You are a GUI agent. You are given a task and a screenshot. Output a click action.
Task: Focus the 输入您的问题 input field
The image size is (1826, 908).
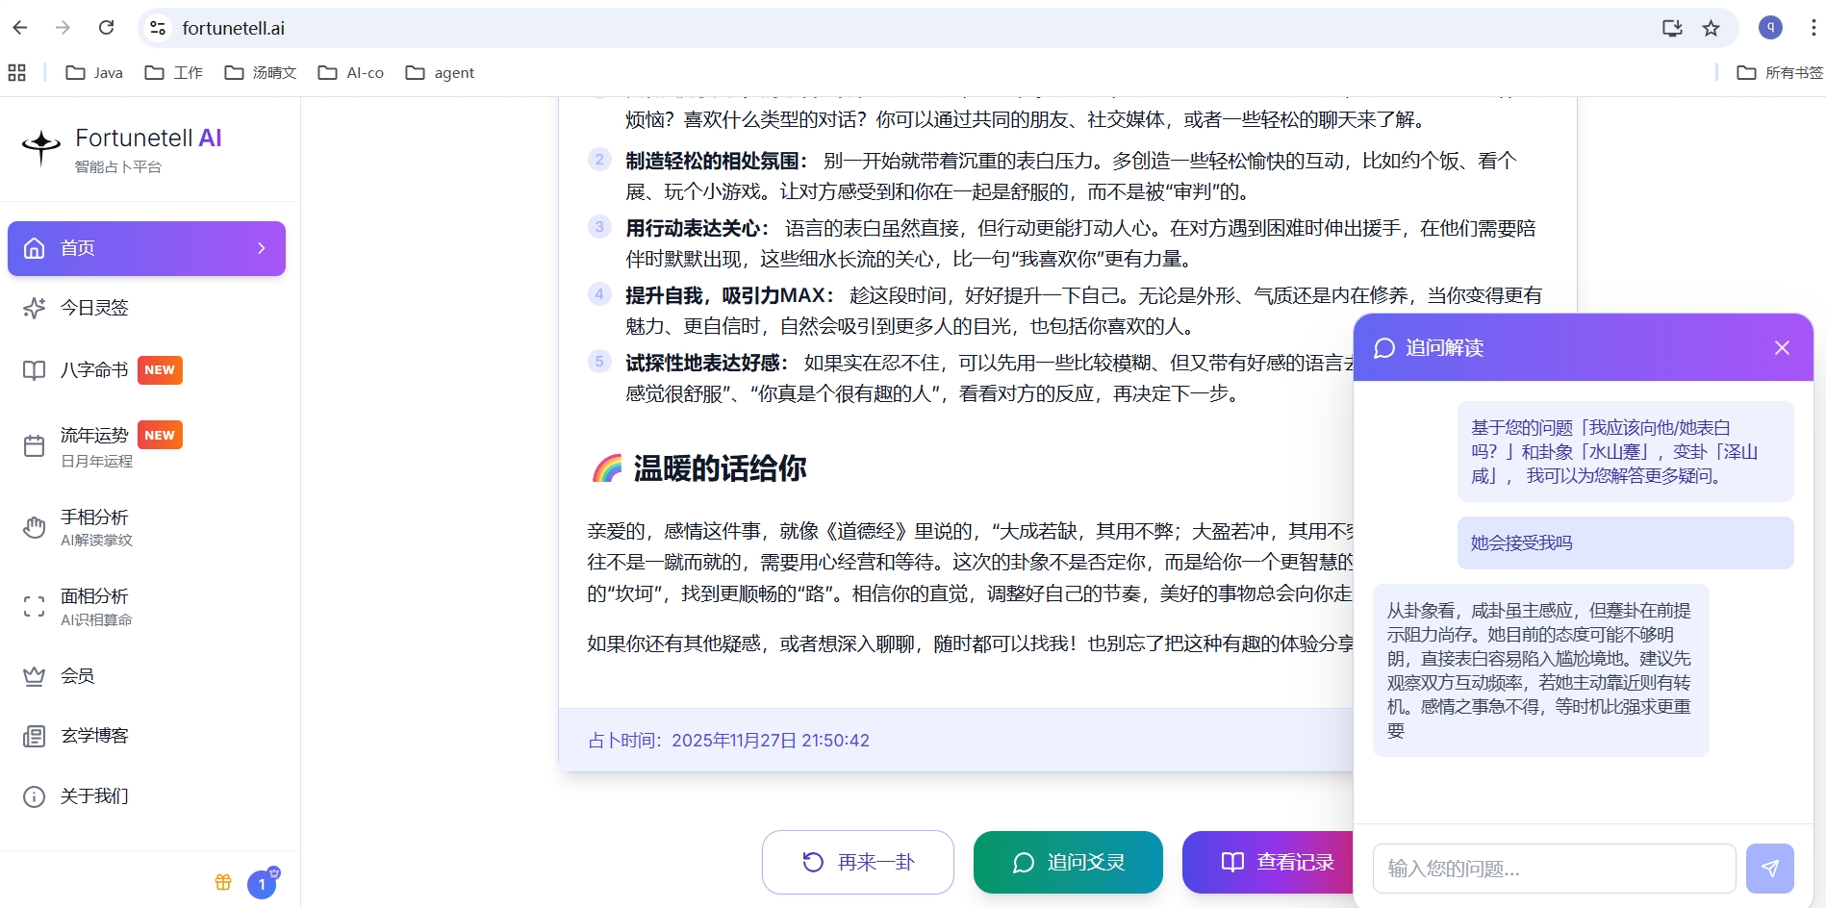pyautogui.click(x=1555, y=869)
